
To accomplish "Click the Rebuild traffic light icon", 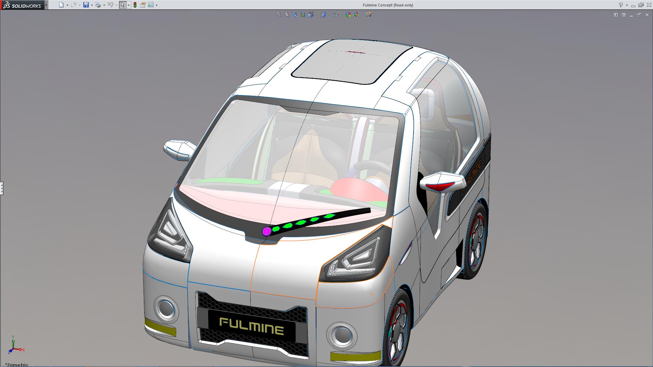I will 135,5.
